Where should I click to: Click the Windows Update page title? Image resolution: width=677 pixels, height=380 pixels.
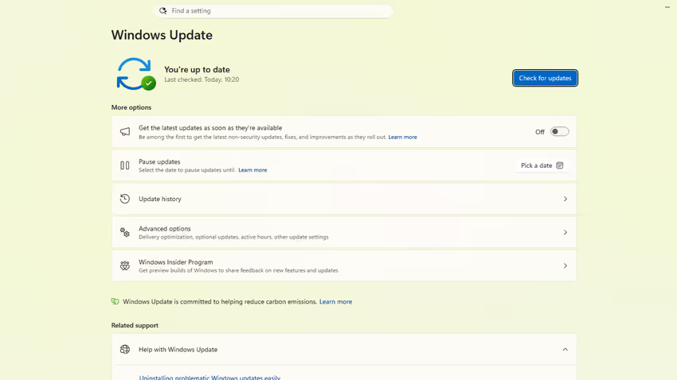tap(162, 35)
